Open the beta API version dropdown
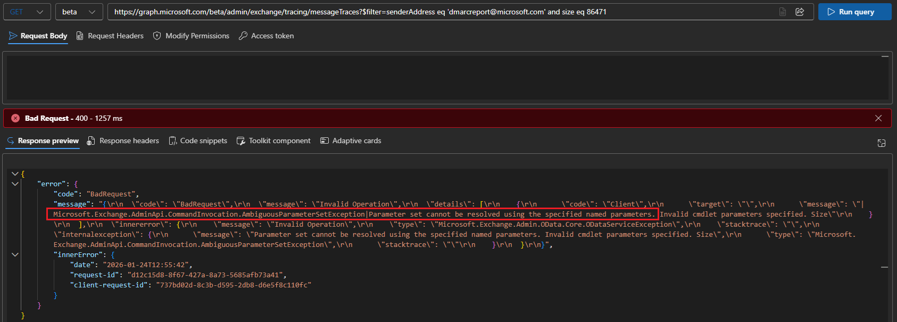897x322 pixels. [x=79, y=12]
